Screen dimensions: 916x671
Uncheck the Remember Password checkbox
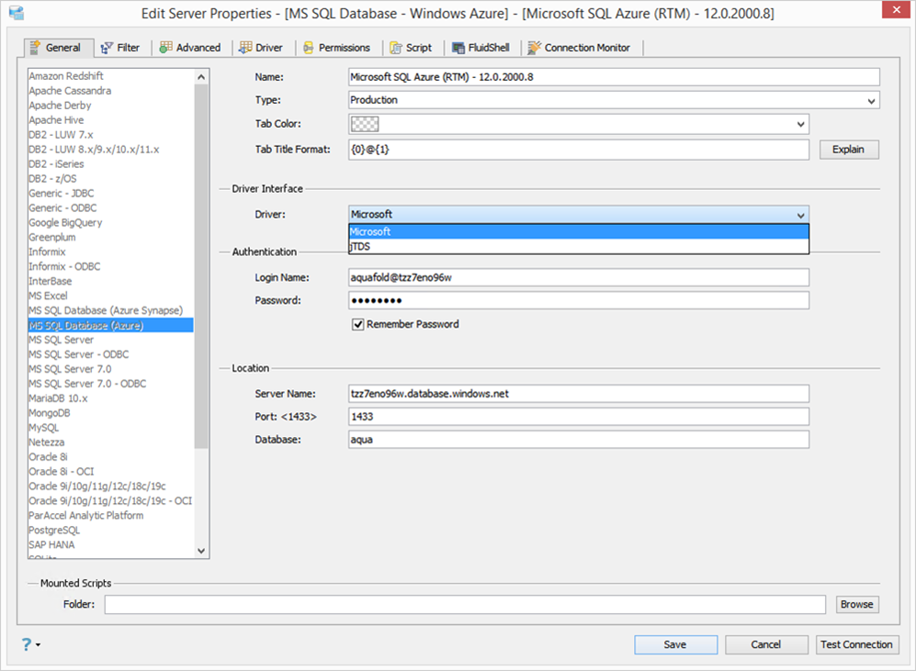(x=358, y=324)
